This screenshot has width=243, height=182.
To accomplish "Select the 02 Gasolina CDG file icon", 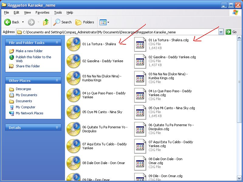I will tap(140, 61).
